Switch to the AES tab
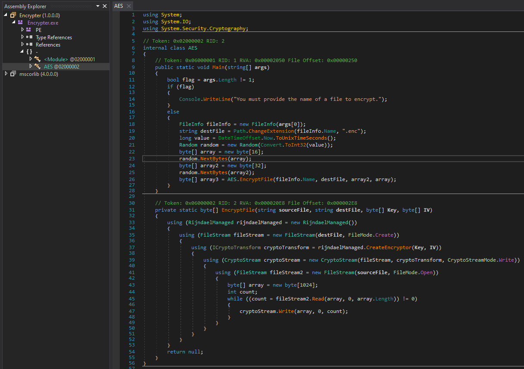 point(119,6)
